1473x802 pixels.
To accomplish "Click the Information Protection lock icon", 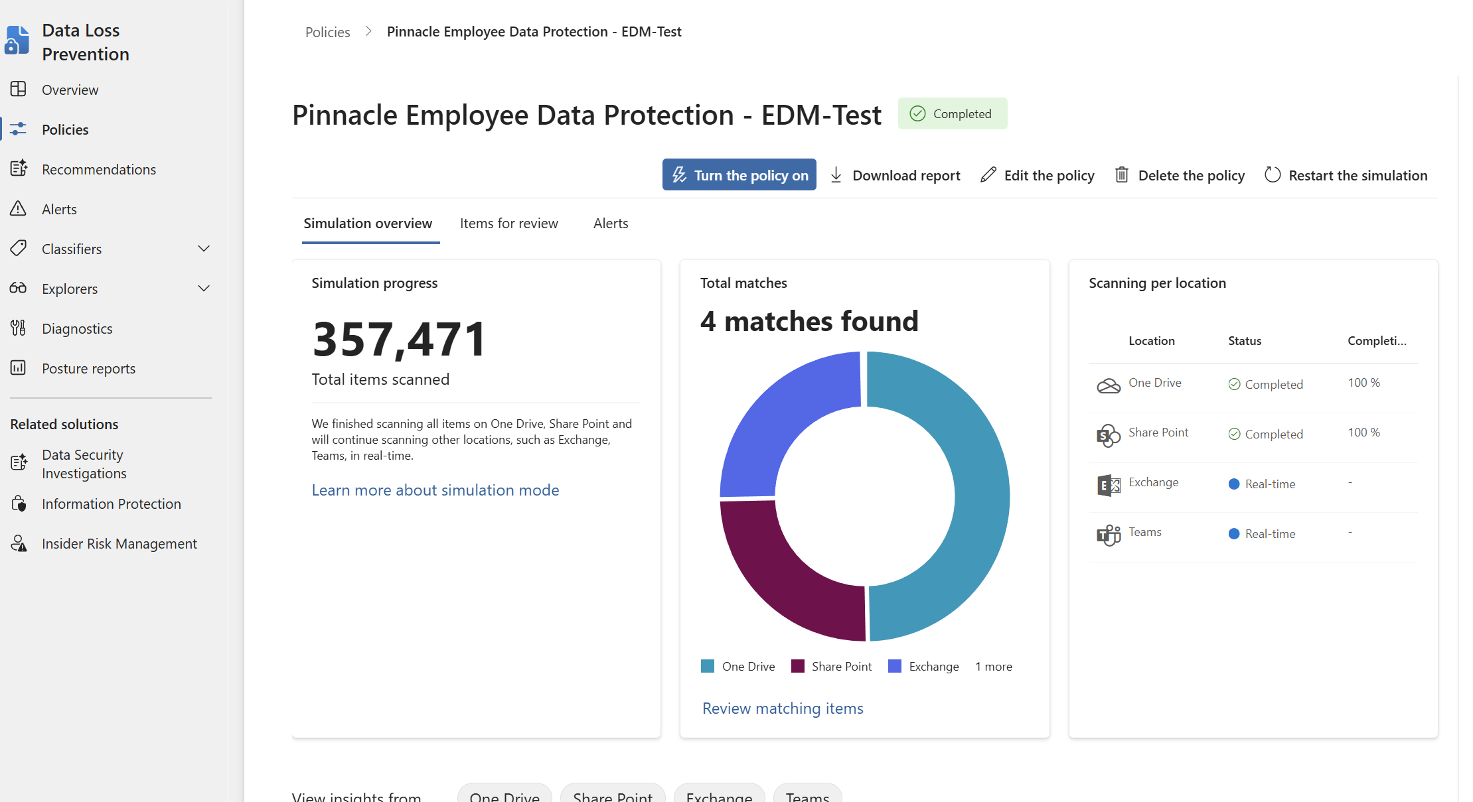I will click(19, 503).
